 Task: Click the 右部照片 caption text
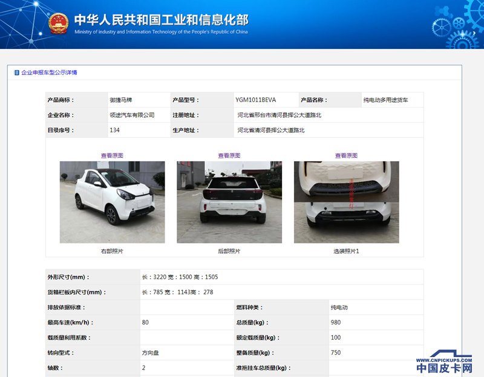click(112, 251)
